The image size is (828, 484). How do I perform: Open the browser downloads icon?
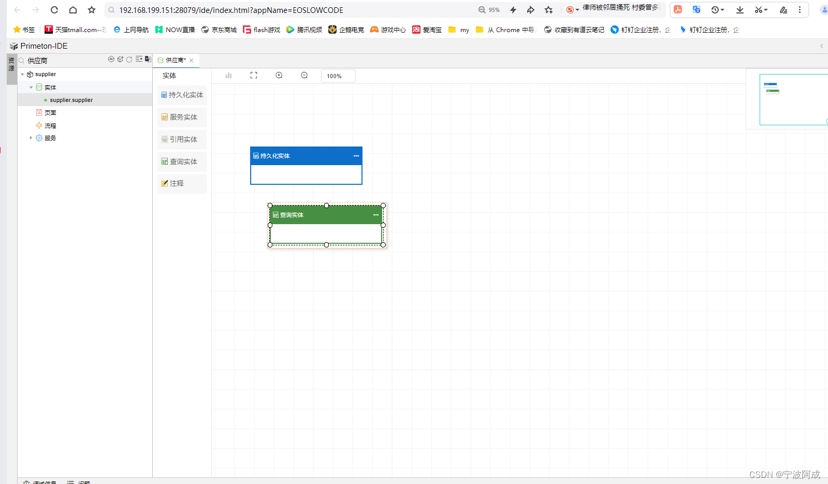[x=740, y=9]
